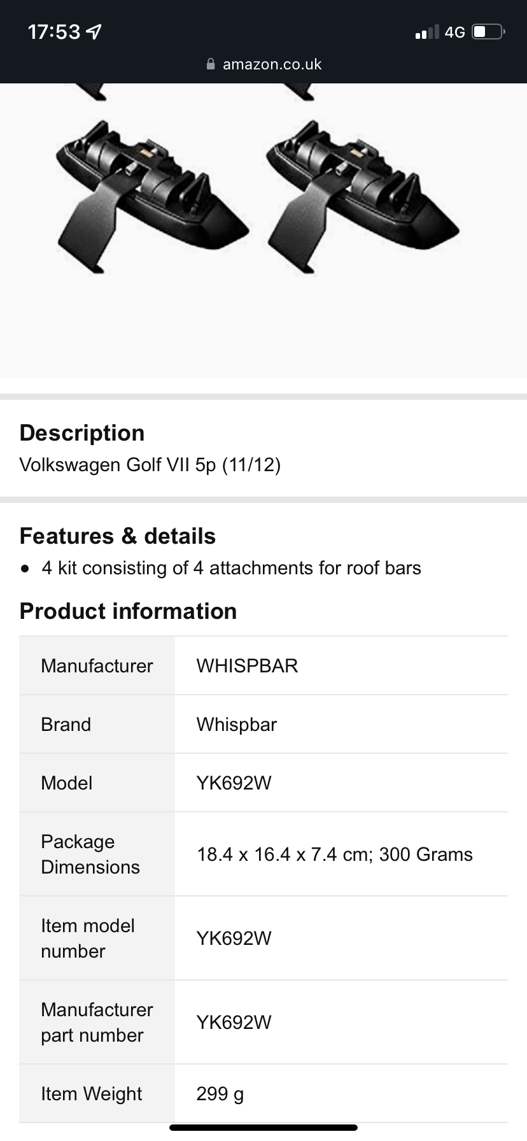Tap the amazon.co.uk address text

[272, 64]
